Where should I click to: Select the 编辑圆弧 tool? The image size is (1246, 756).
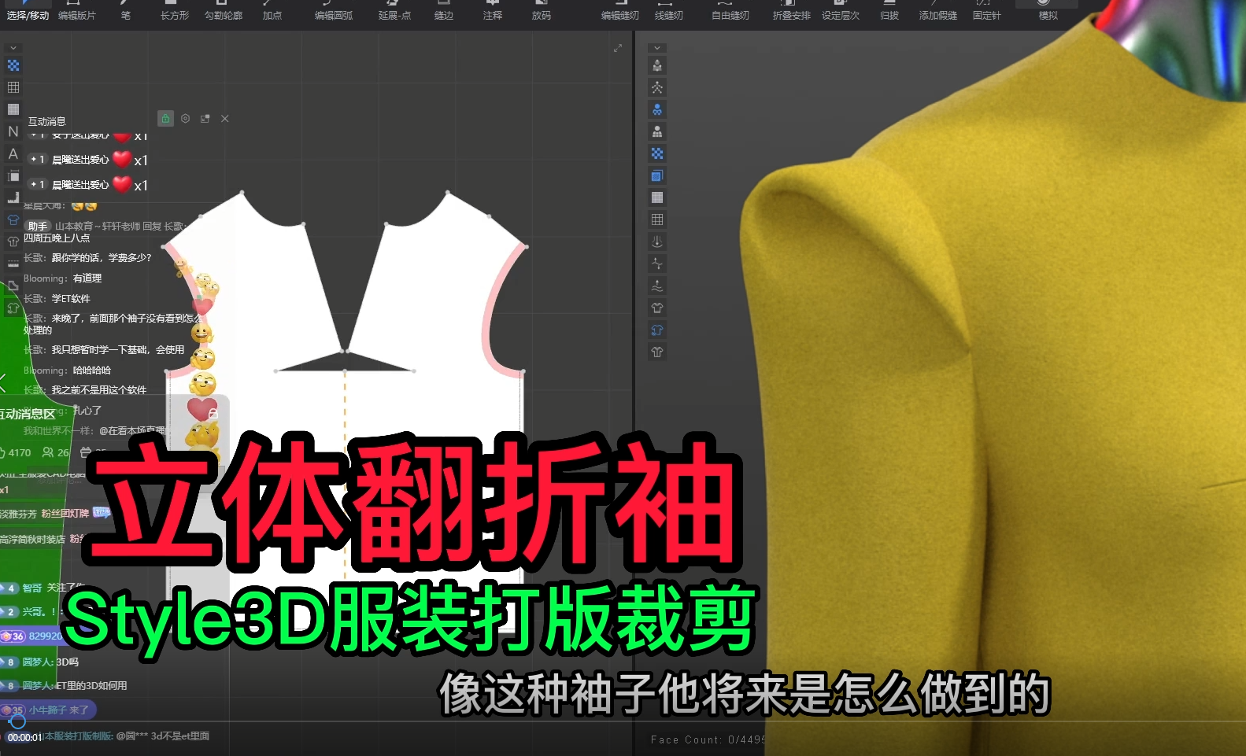(334, 11)
